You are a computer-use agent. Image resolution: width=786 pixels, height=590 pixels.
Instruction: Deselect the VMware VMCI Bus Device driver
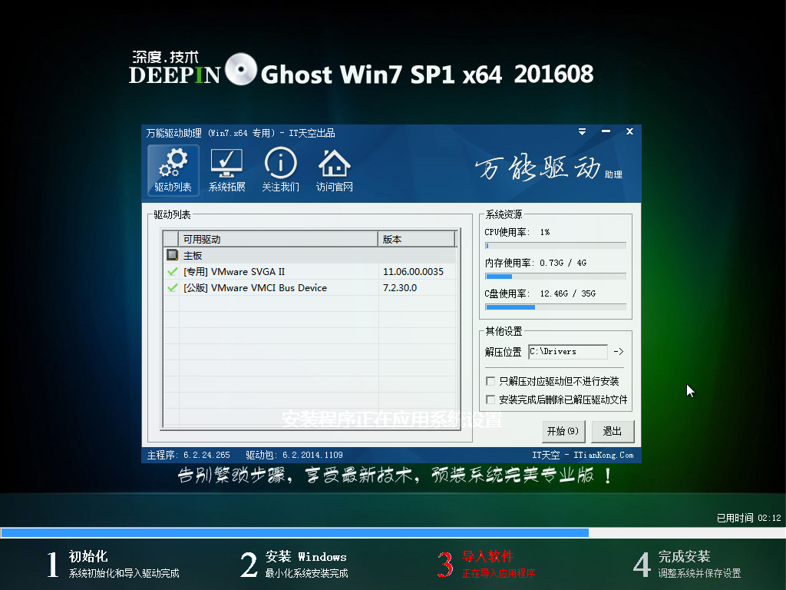173,287
